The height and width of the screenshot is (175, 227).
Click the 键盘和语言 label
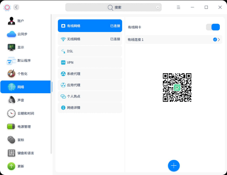(26, 153)
